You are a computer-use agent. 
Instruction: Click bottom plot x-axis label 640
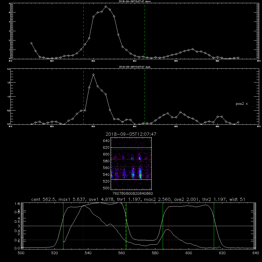click(256, 253)
